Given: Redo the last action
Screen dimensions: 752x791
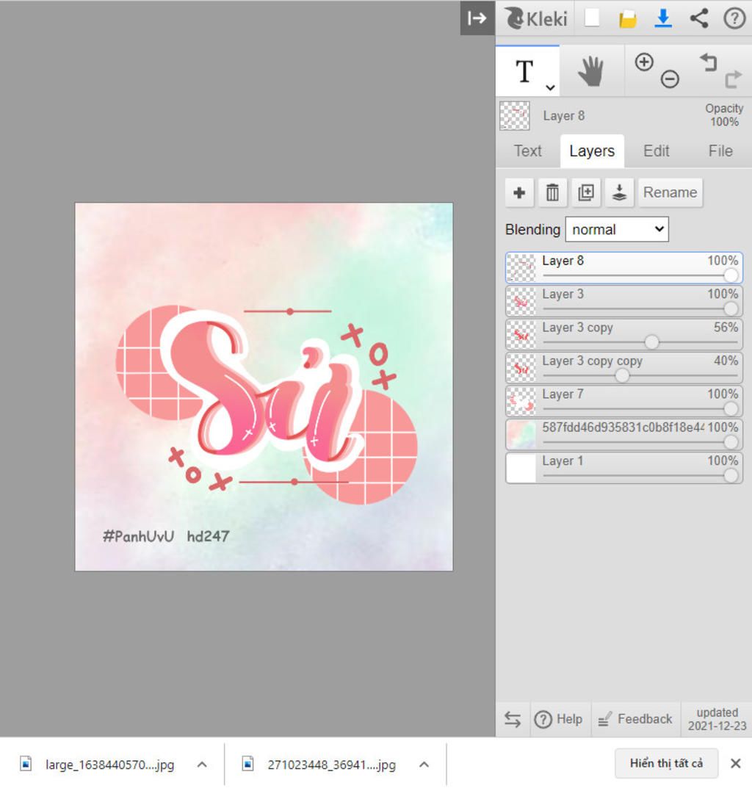Looking at the screenshot, I should 734,79.
